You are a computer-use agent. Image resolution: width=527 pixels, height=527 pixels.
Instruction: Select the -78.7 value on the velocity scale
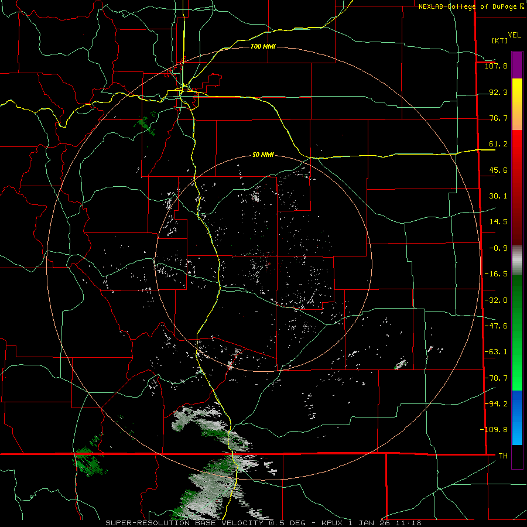(496, 378)
